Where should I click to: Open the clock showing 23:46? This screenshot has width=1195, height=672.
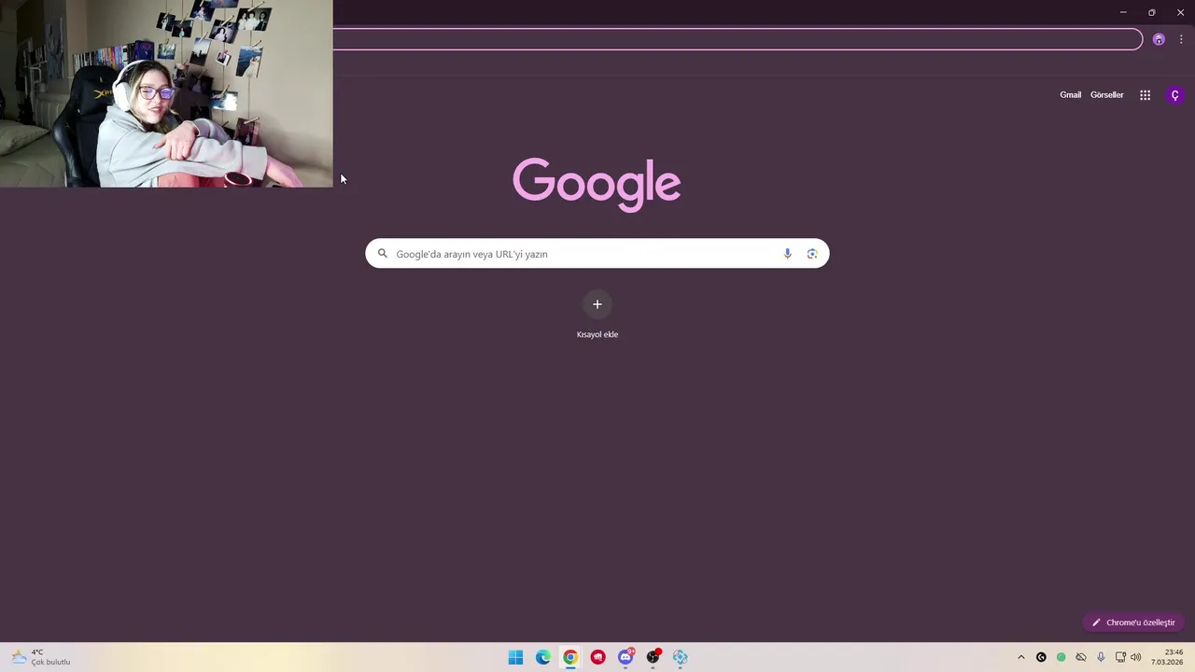point(1167,657)
